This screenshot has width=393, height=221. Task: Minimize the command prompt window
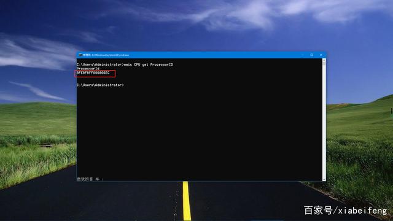tap(302, 55)
